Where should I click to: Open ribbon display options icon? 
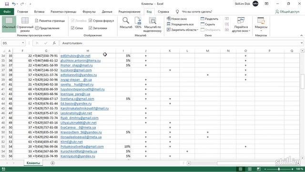[x=266, y=4]
